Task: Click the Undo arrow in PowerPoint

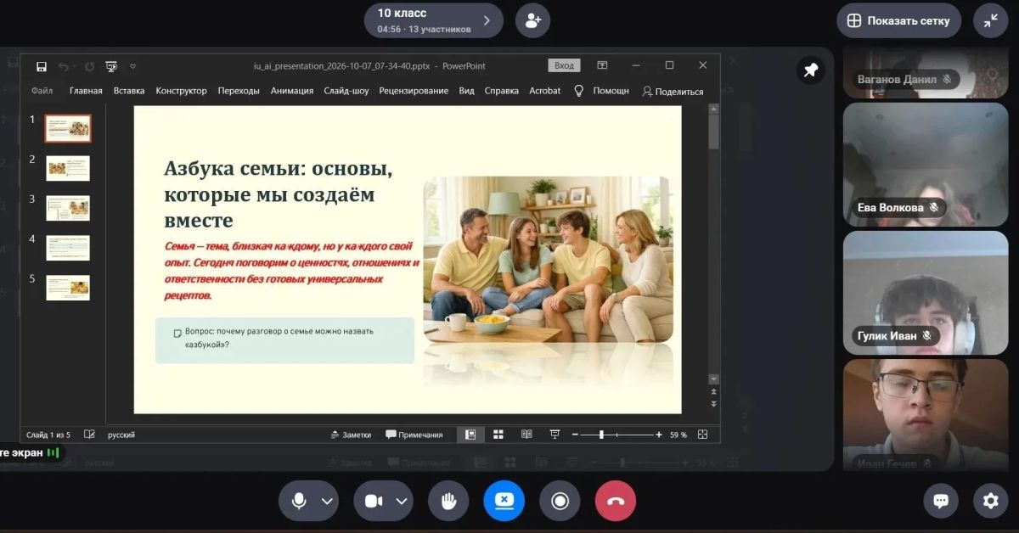Action: 64,66
